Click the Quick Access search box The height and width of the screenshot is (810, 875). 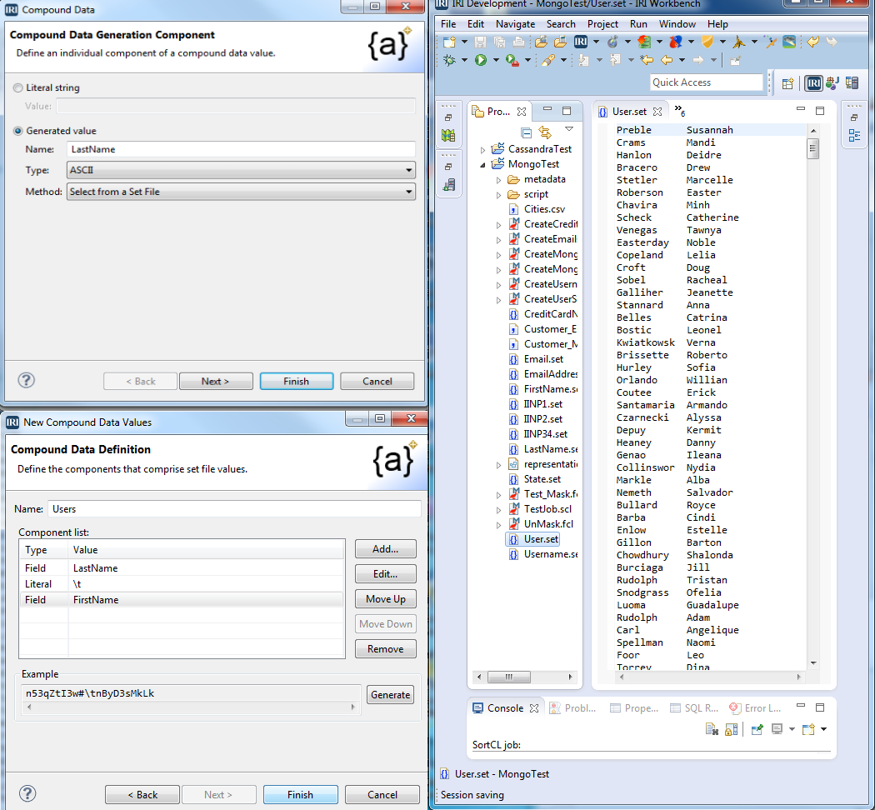click(x=707, y=82)
